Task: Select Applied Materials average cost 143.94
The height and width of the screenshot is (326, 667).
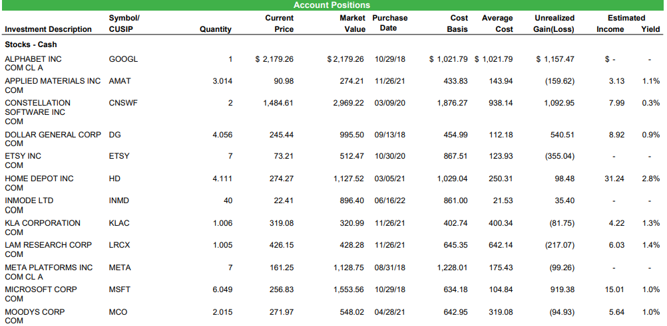Action: 501,81
